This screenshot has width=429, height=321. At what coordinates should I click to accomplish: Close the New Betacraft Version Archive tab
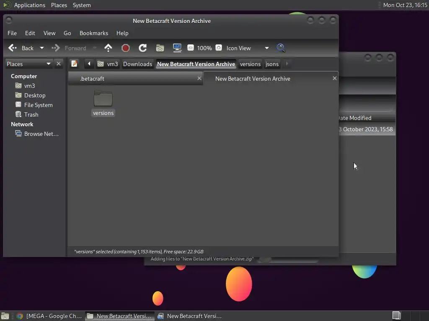tap(335, 78)
